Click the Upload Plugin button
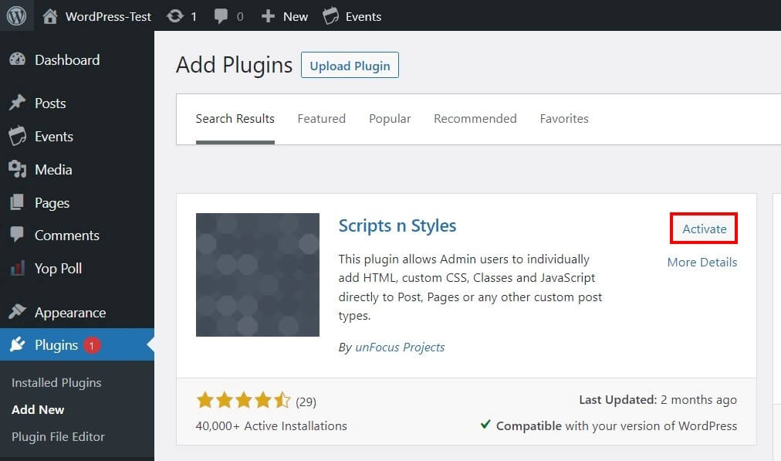 (350, 65)
